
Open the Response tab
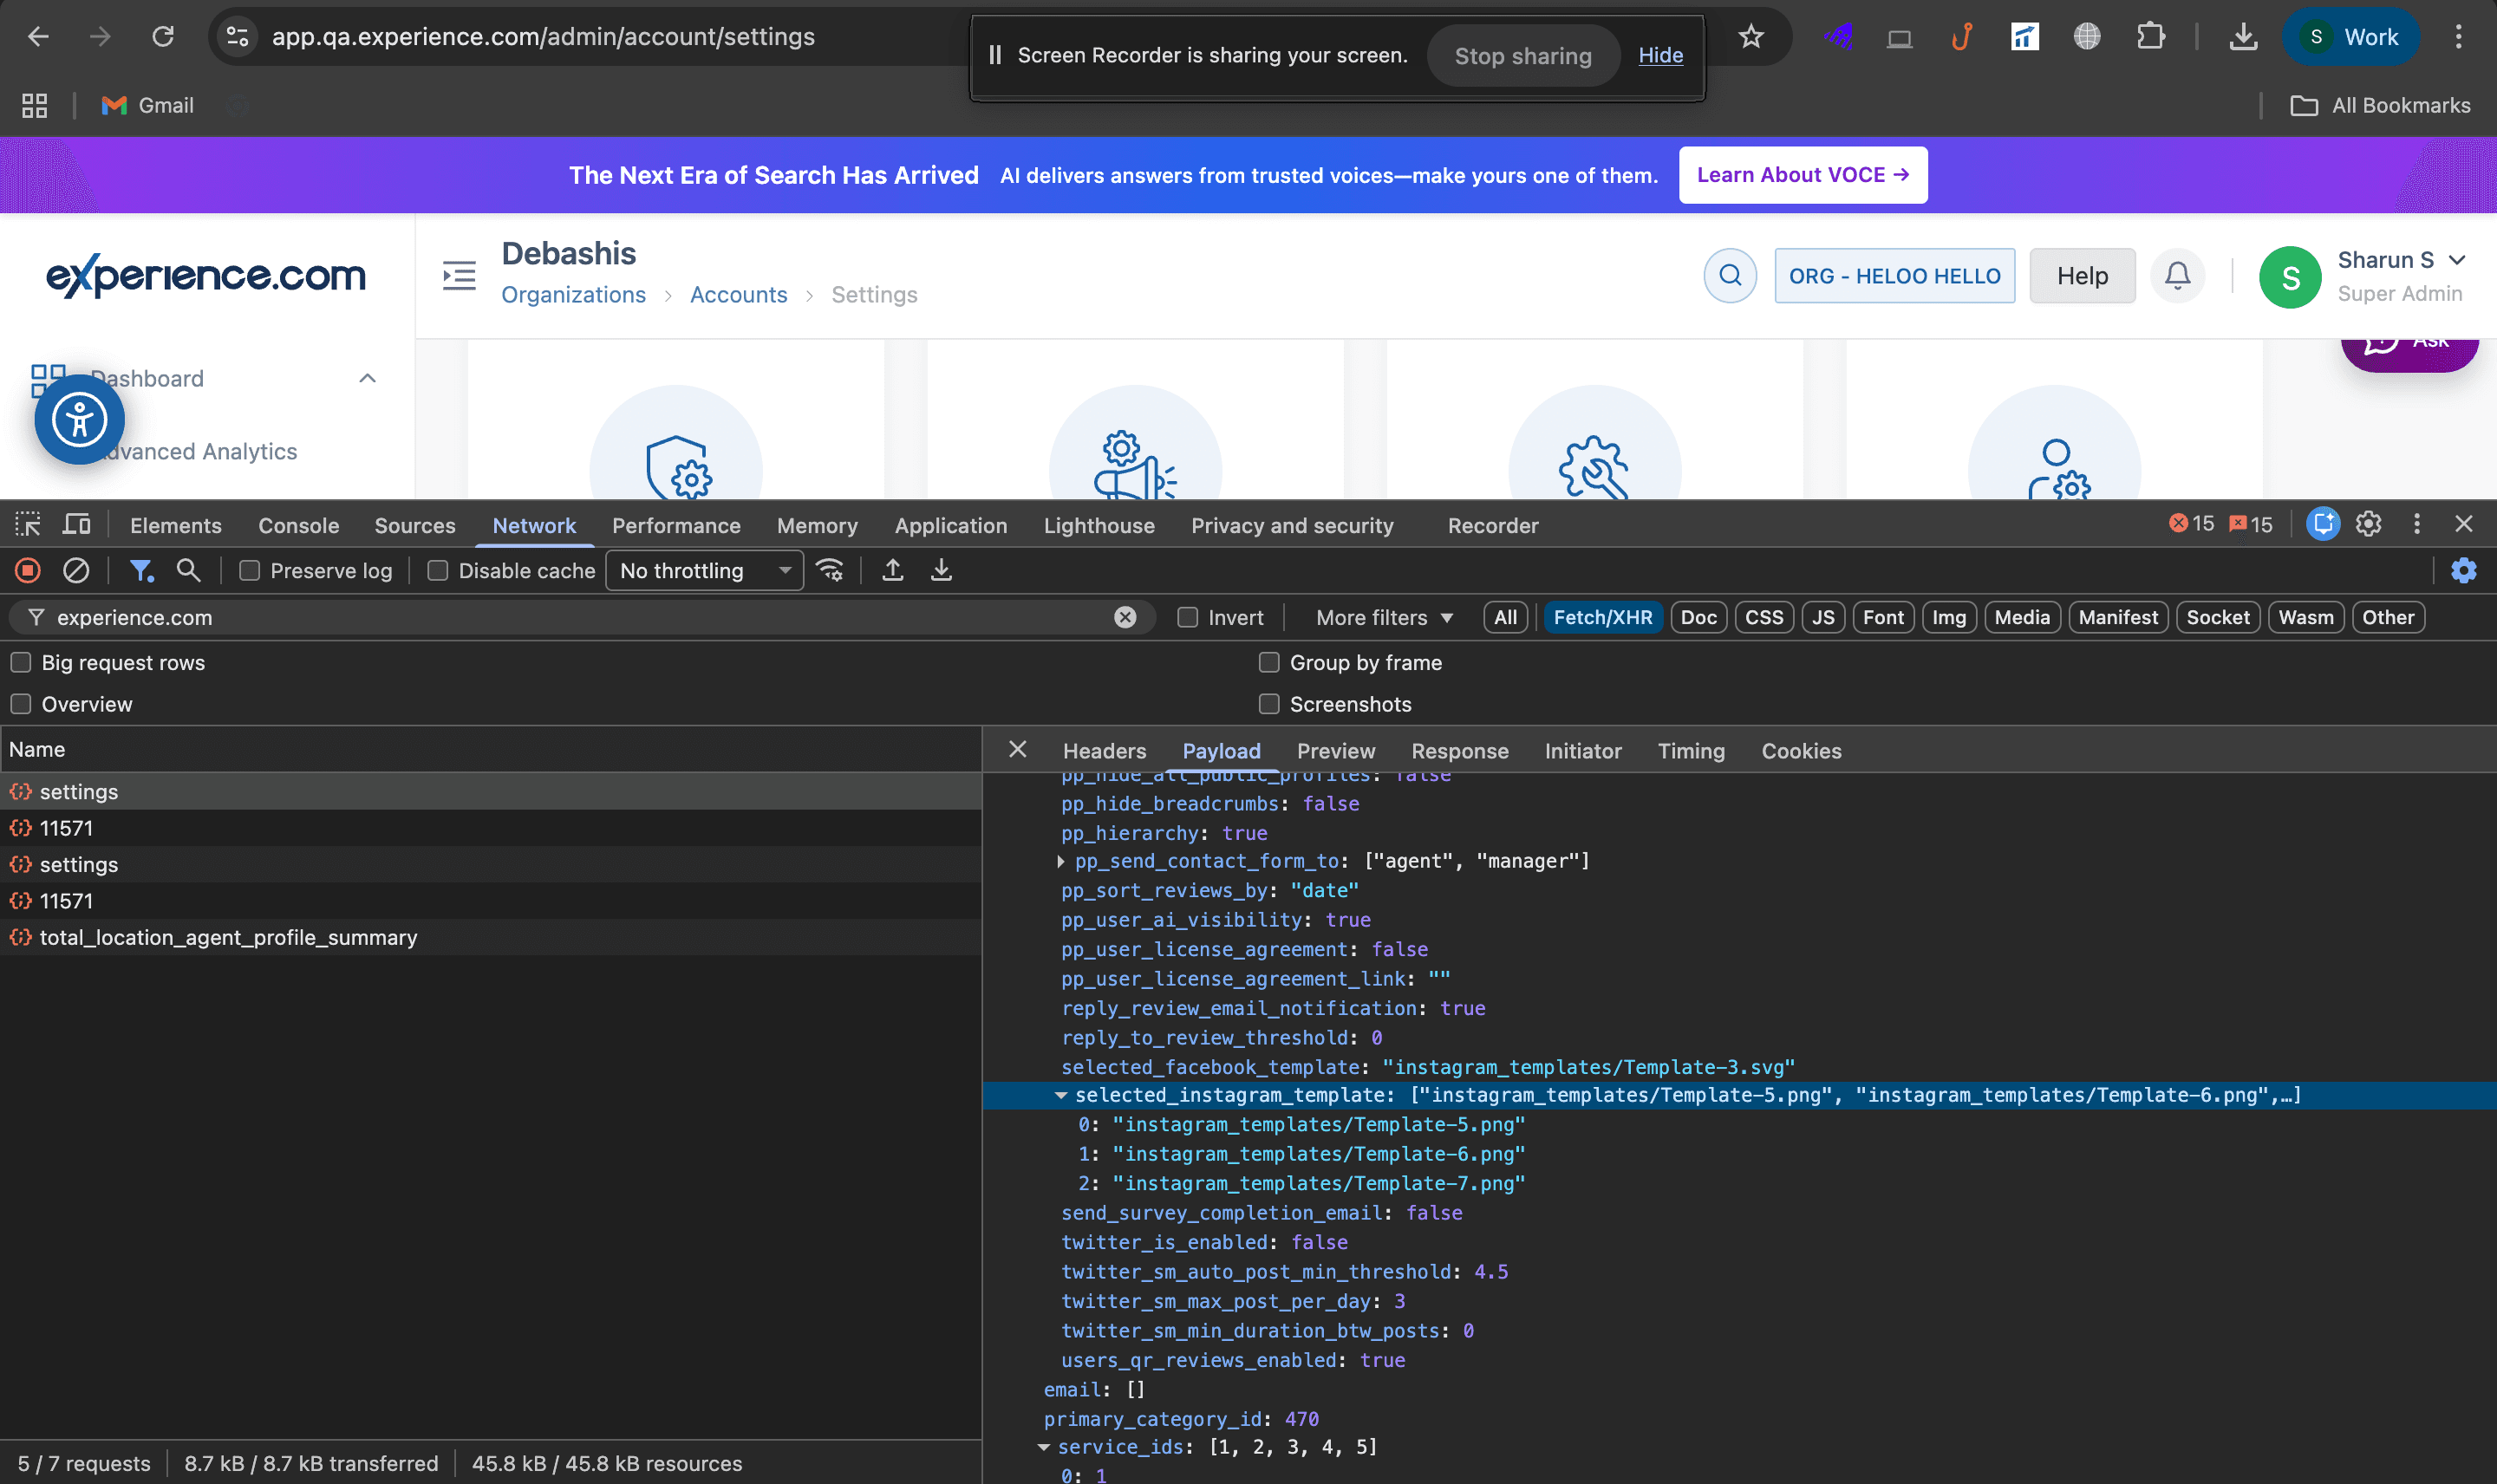[x=1459, y=751]
